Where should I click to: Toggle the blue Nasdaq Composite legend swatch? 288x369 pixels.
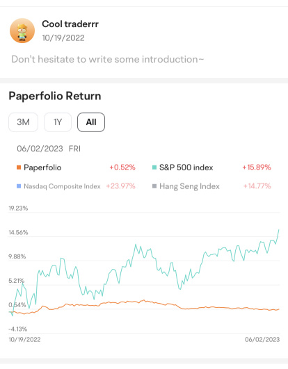point(19,186)
